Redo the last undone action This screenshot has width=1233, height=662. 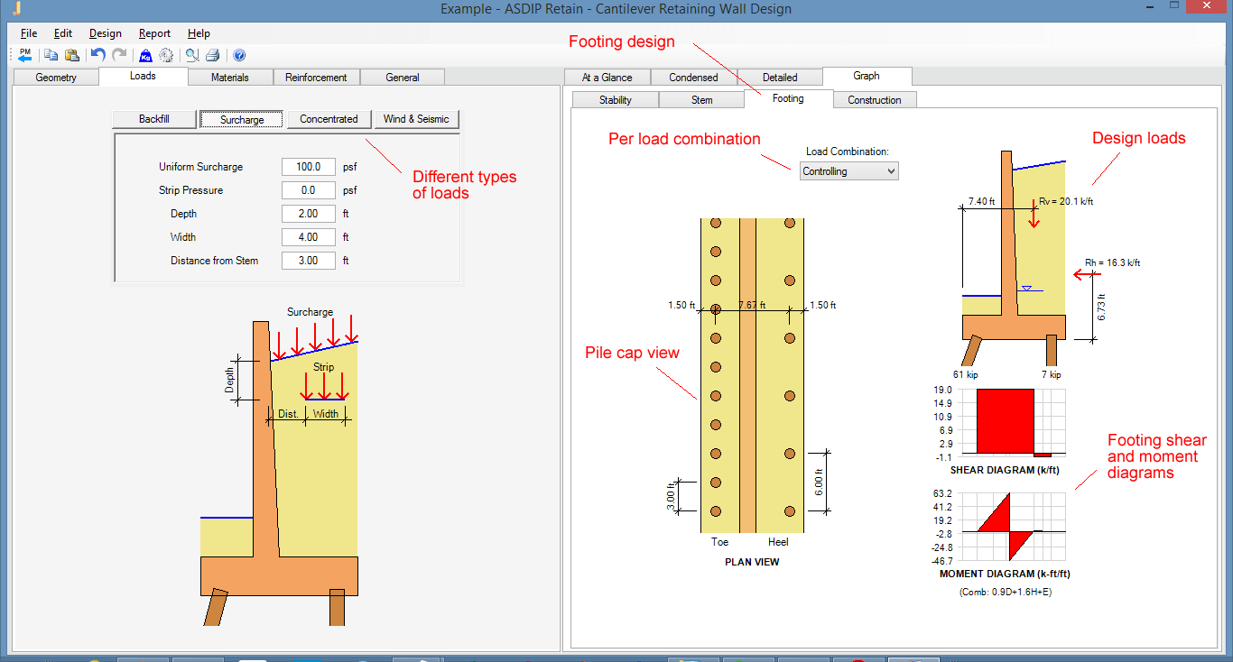(118, 54)
